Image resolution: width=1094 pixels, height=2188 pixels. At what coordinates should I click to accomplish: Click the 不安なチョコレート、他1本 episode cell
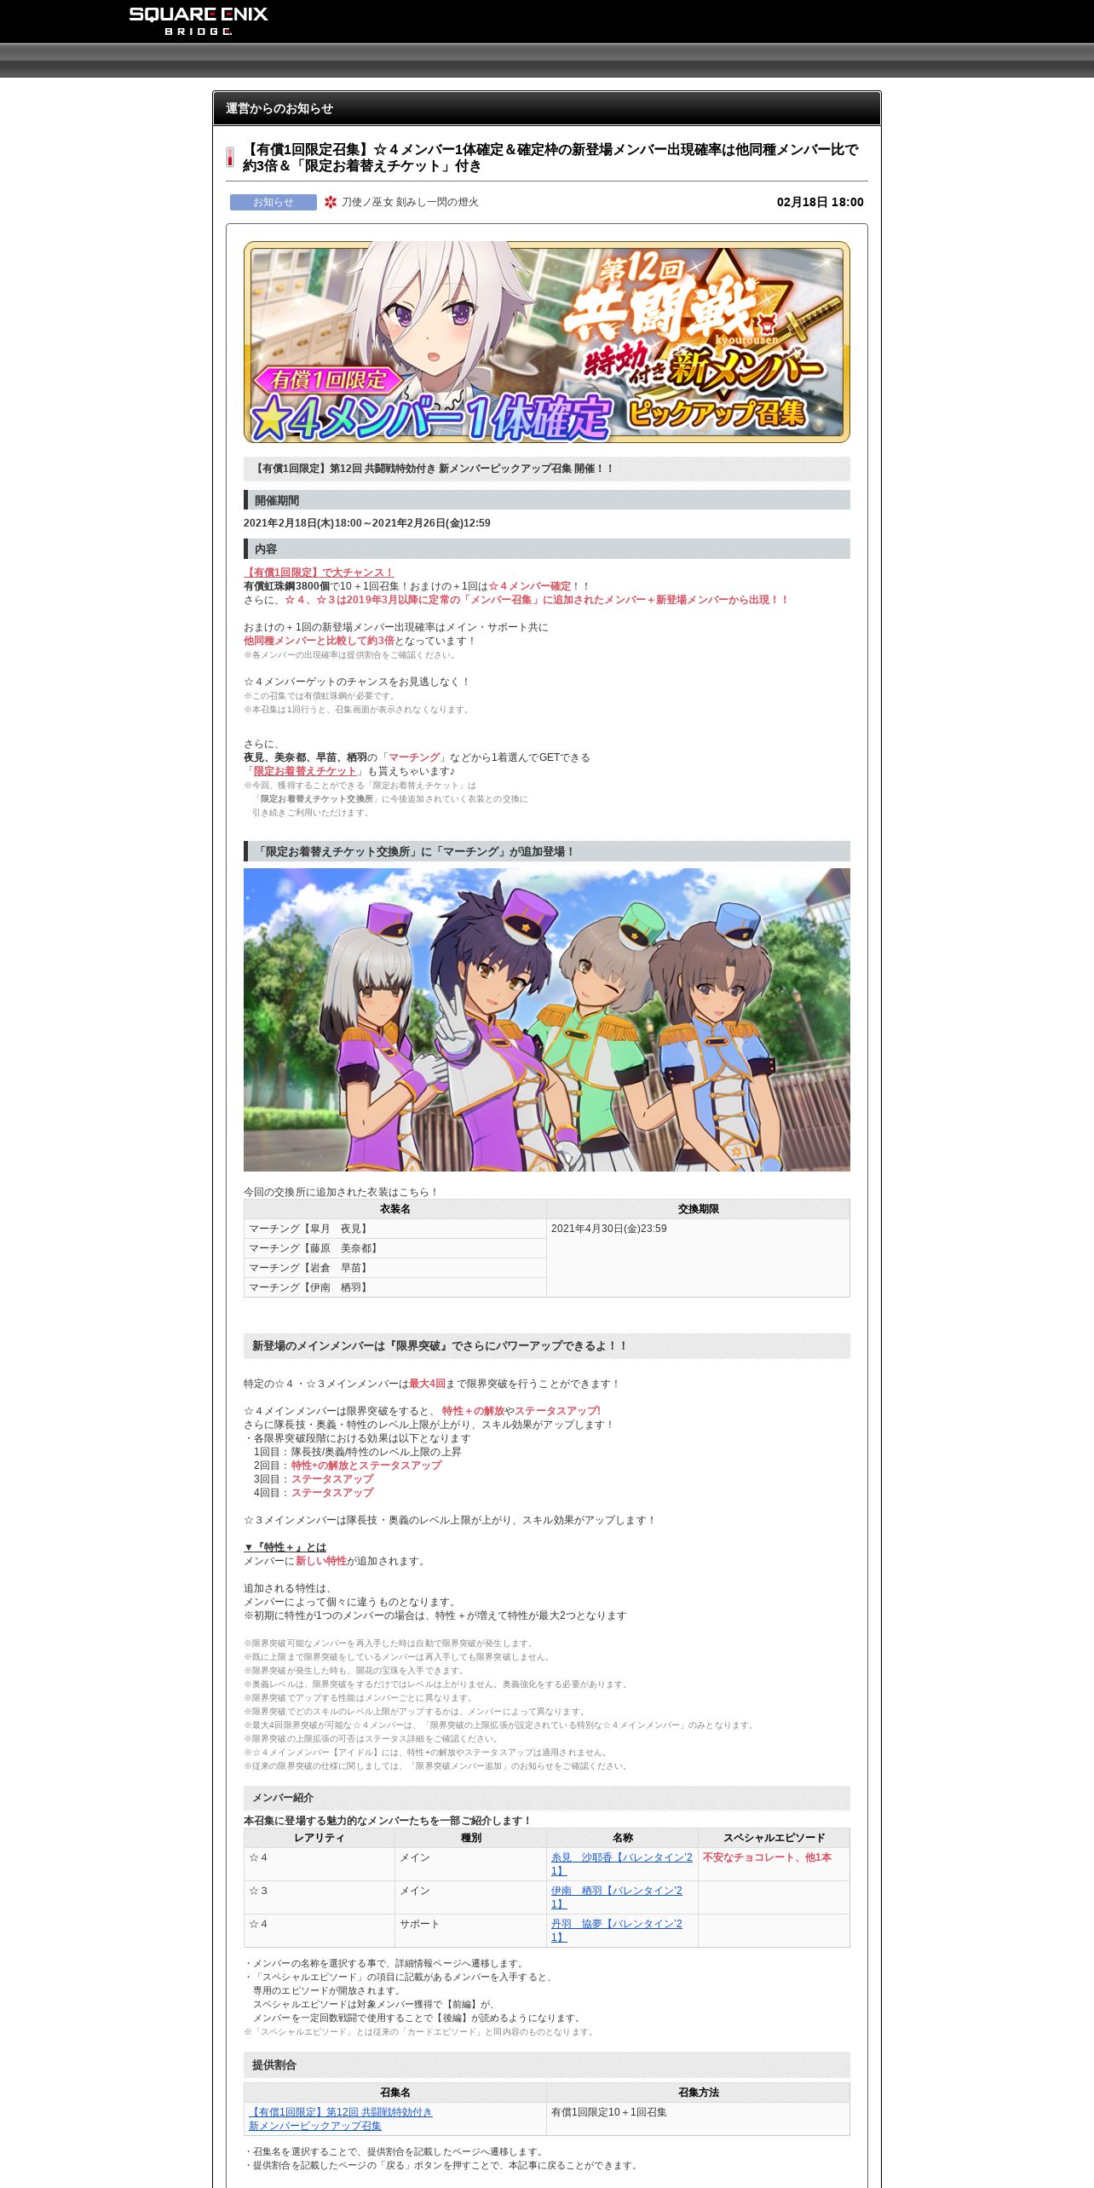[774, 1863]
